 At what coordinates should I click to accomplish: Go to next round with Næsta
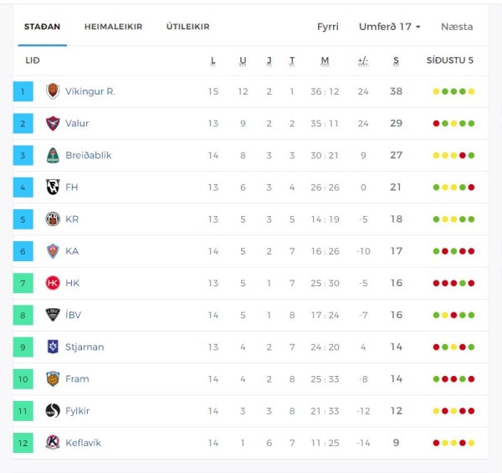[457, 27]
